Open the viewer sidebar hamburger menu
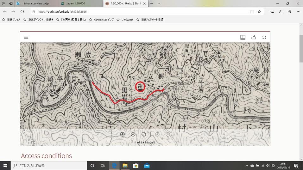This screenshot has height=170, width=303. [x=26, y=37]
